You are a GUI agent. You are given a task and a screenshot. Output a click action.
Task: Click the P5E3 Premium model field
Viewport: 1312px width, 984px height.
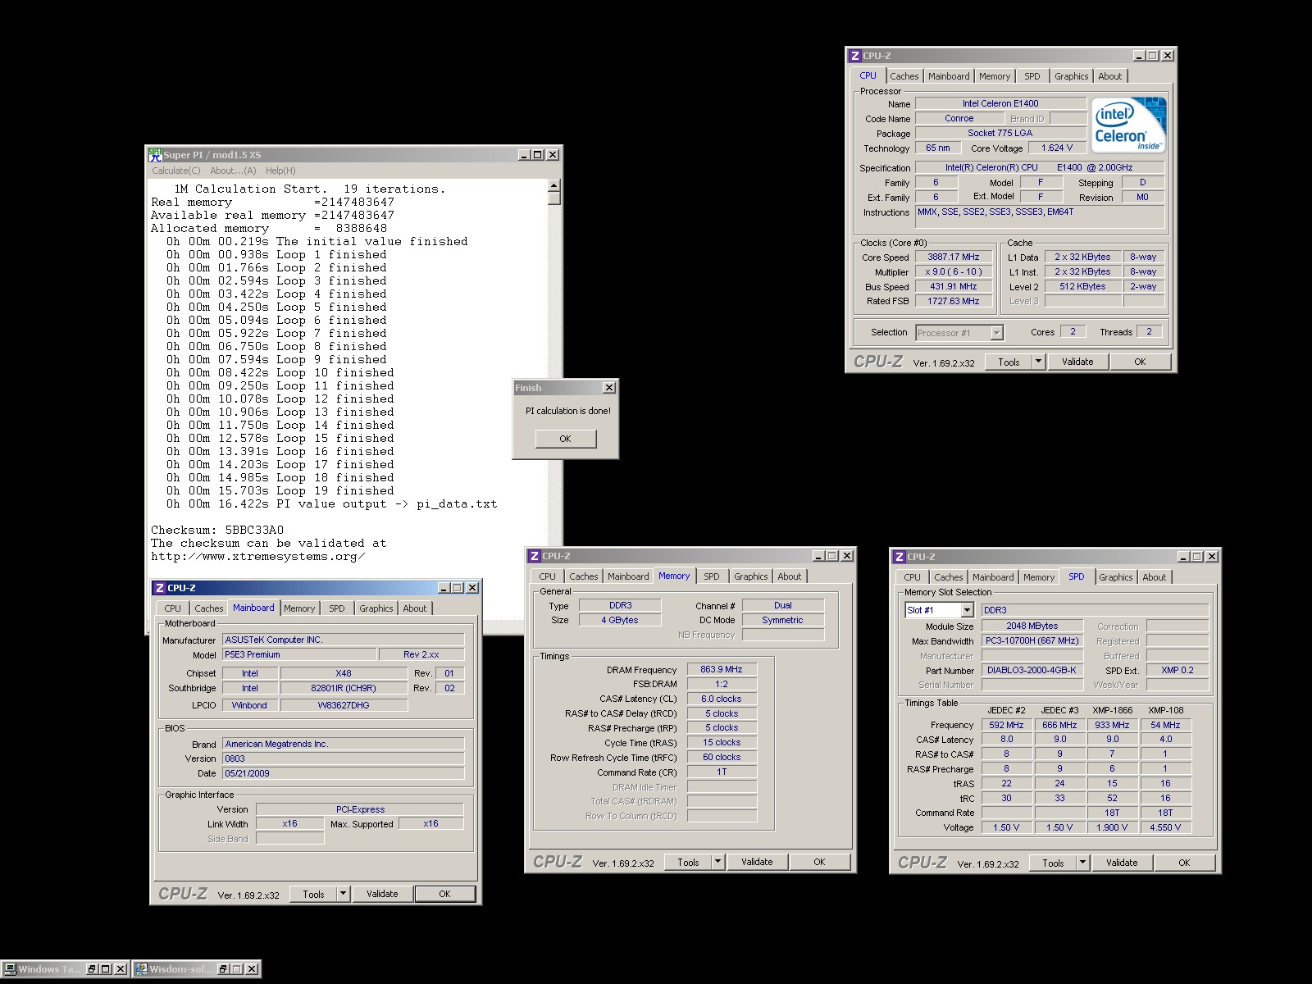[299, 654]
